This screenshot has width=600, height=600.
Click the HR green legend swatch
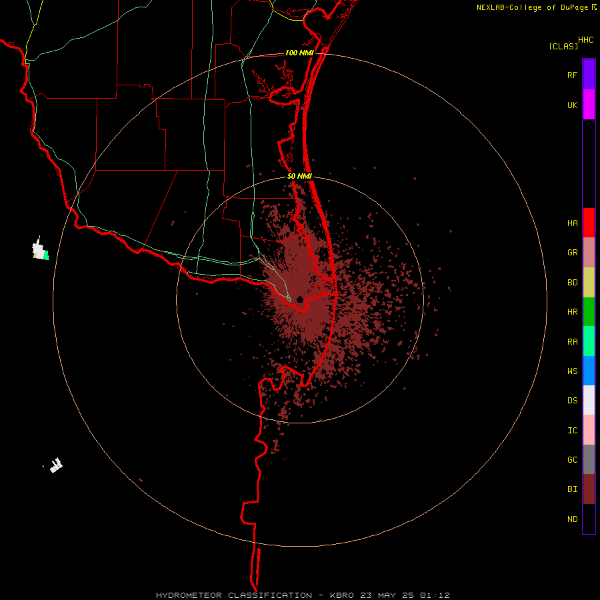[589, 311]
